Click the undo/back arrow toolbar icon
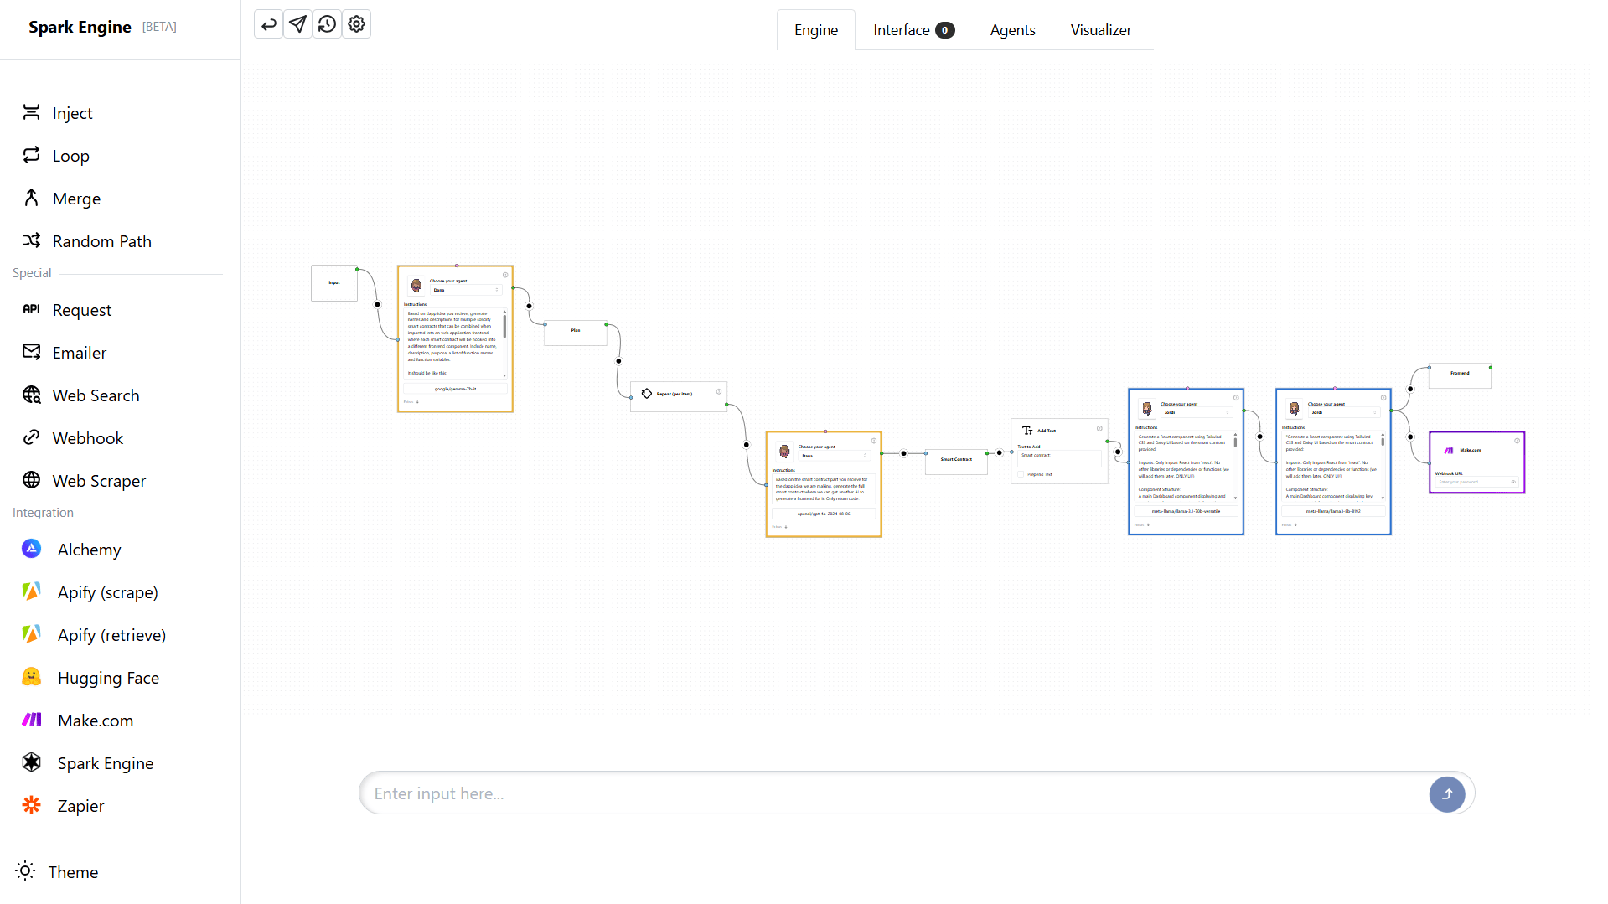This screenshot has width=1608, height=904. [x=268, y=24]
